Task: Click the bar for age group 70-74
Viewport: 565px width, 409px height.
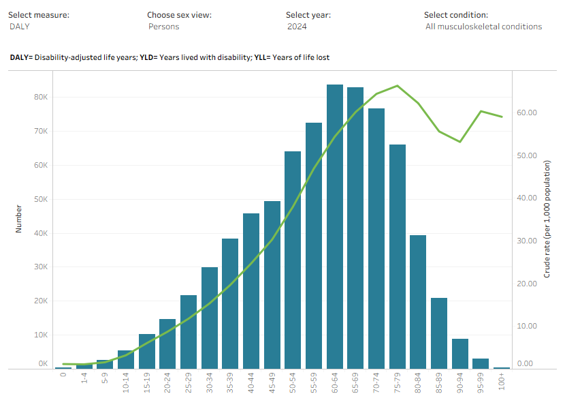Action: [x=376, y=239]
